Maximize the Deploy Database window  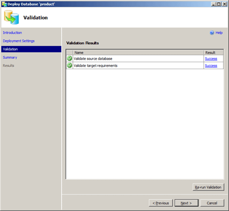coord(219,4)
